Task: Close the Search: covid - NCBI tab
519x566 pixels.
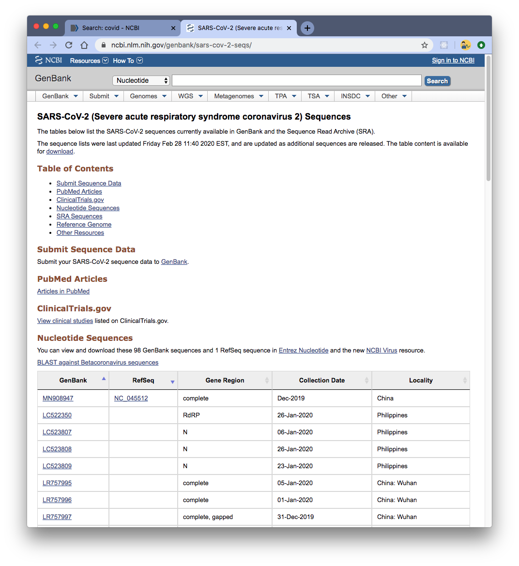Action: point(173,28)
